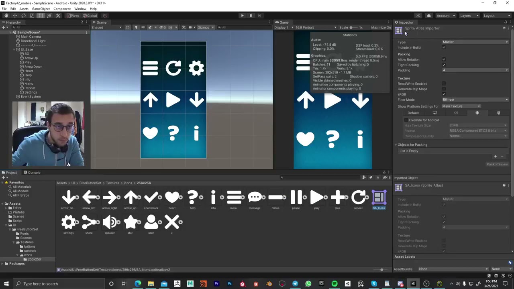The image size is (514, 289).
Task: Switch to the Android platform tab
Action: point(477,113)
